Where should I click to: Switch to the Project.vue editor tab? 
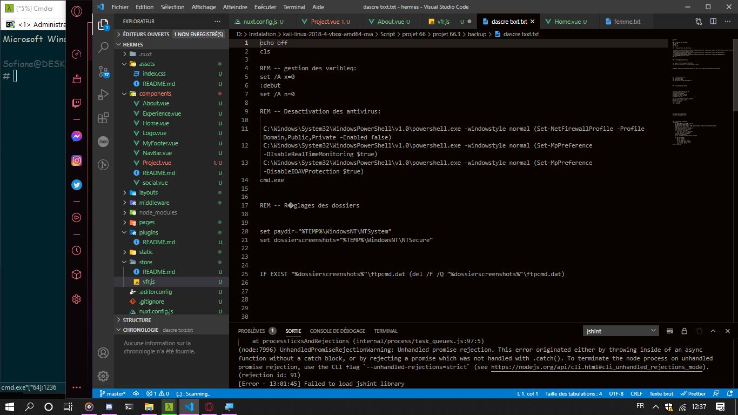tap(330, 22)
